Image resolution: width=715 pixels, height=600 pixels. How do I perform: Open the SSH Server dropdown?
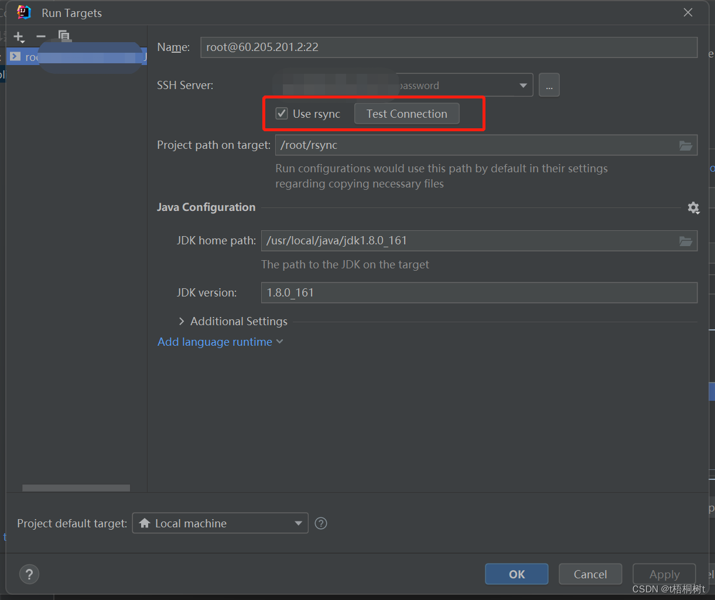point(523,84)
